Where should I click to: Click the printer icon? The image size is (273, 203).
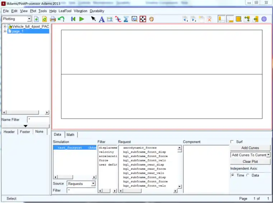[53, 19]
